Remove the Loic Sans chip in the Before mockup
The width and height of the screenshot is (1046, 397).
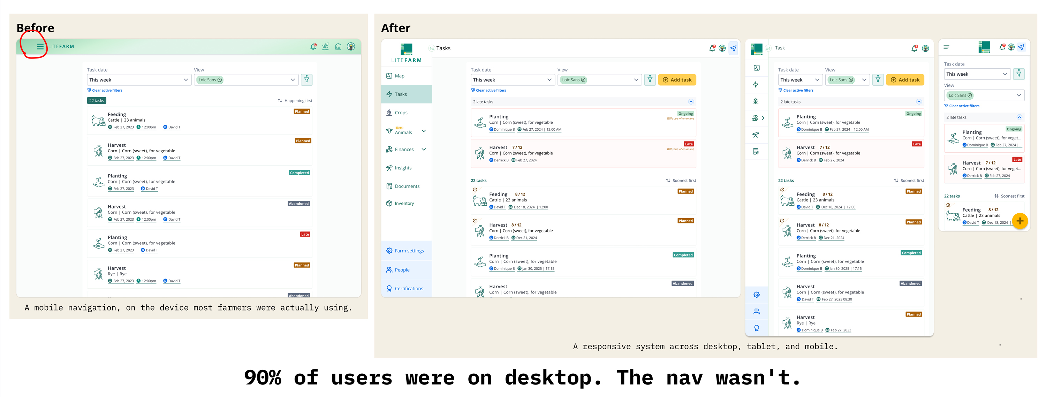pyautogui.click(x=220, y=80)
